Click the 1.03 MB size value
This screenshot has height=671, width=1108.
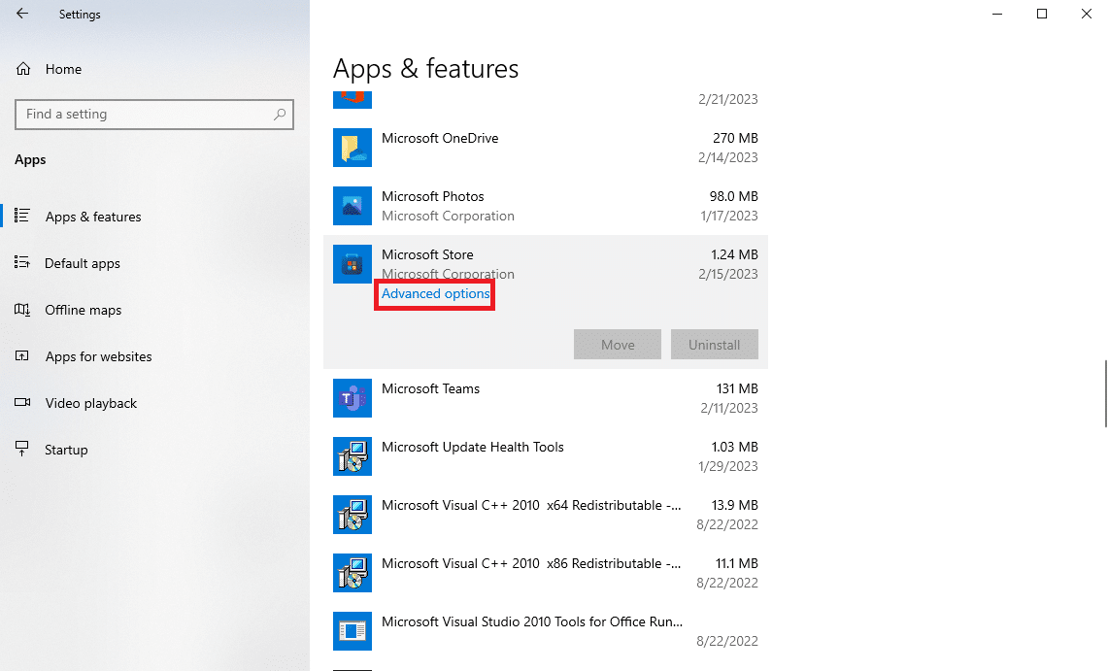pyautogui.click(x=734, y=447)
